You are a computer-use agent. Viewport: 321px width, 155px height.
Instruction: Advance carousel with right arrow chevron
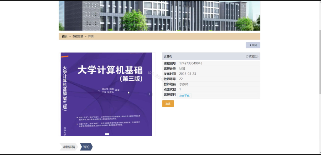(150, 94)
